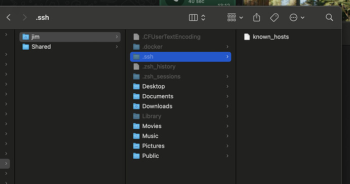Open dropdown arrow beside ellipsis button
The image size is (350, 184).
302,17
